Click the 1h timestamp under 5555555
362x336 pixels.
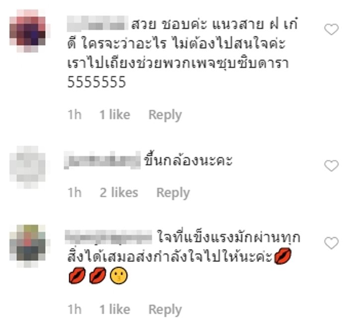point(75,115)
